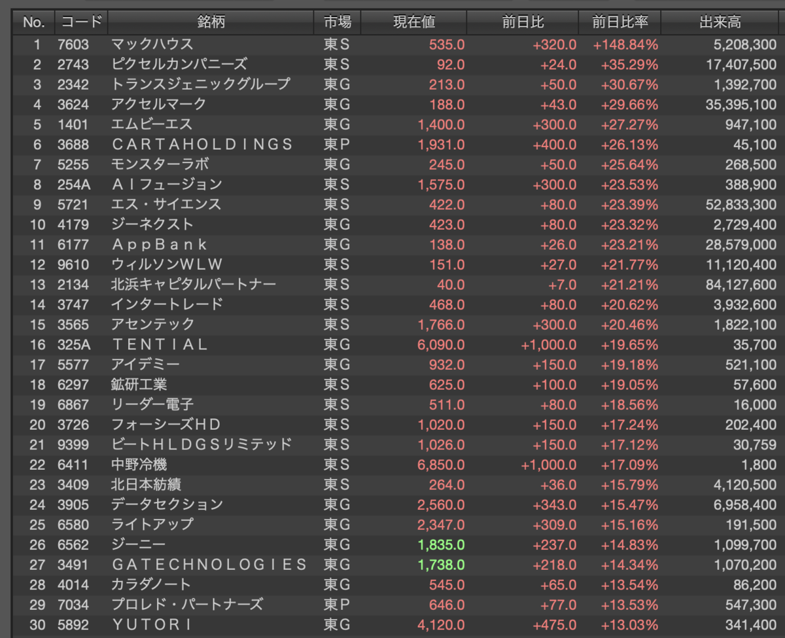Screen dimensions: 785x638
Task: Select プロレド・パートナーズ in the list
Action: click(187, 604)
